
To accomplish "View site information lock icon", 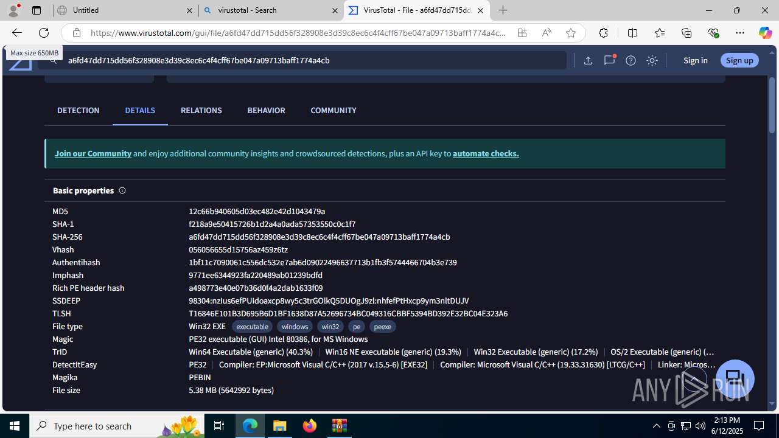I will (76, 33).
